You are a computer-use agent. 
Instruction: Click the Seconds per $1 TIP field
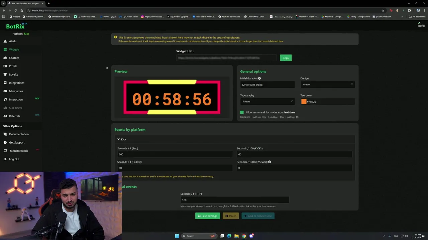[235, 200]
